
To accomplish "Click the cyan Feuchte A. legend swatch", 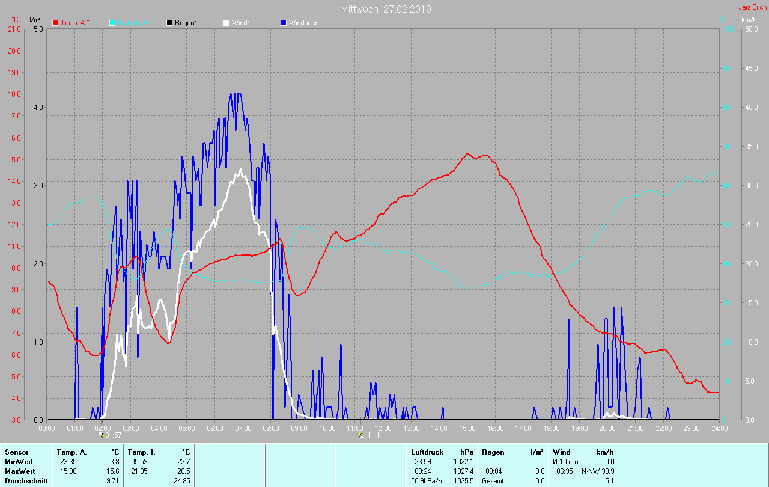I will (x=112, y=23).
